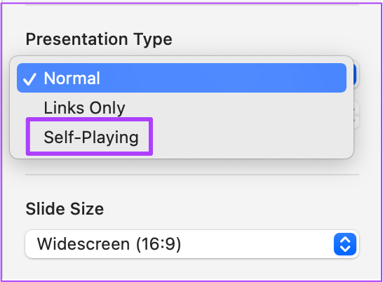
Task: Click the Presentation Type heading
Action: click(x=99, y=39)
